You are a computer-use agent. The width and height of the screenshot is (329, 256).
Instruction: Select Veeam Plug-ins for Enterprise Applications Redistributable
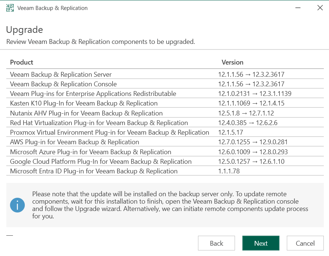tap(165, 93)
